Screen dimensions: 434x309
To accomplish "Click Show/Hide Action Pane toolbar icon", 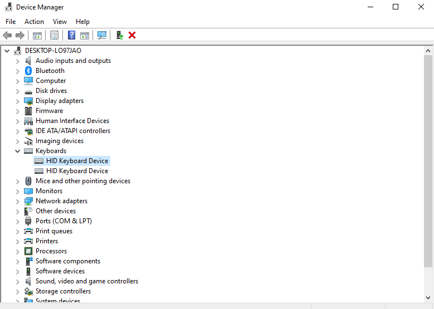I will click(85, 36).
